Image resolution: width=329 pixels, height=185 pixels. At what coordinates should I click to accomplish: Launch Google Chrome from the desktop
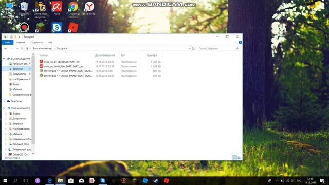click(x=73, y=10)
